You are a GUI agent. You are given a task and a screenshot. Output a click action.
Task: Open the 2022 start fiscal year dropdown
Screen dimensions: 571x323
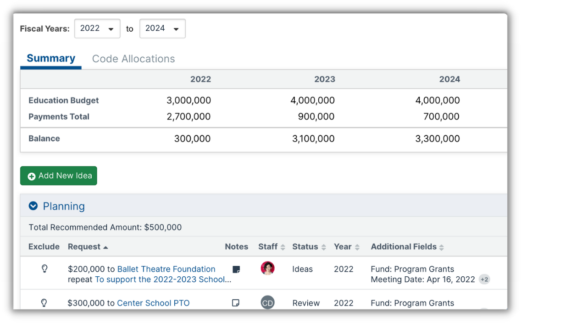(97, 28)
